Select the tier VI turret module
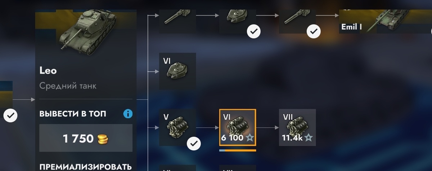The image size is (432, 171). (x=177, y=71)
